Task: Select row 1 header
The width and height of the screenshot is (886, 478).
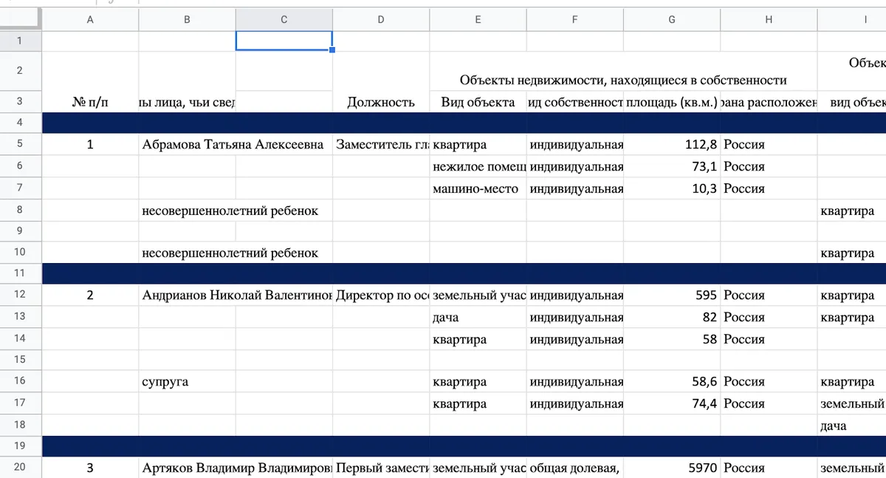Action: point(21,41)
